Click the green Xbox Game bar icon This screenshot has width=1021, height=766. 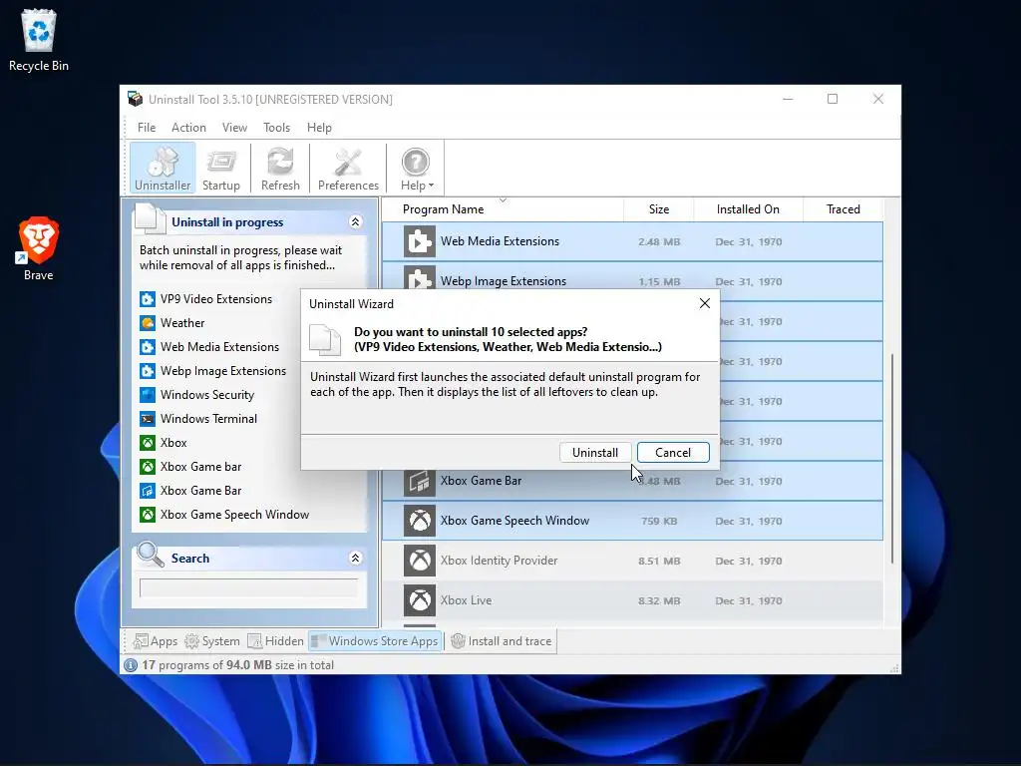148,467
